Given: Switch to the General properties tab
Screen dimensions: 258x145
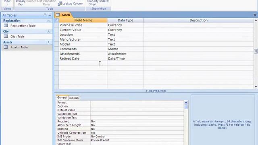Looking at the screenshot, I should pyautogui.click(x=62, y=97).
